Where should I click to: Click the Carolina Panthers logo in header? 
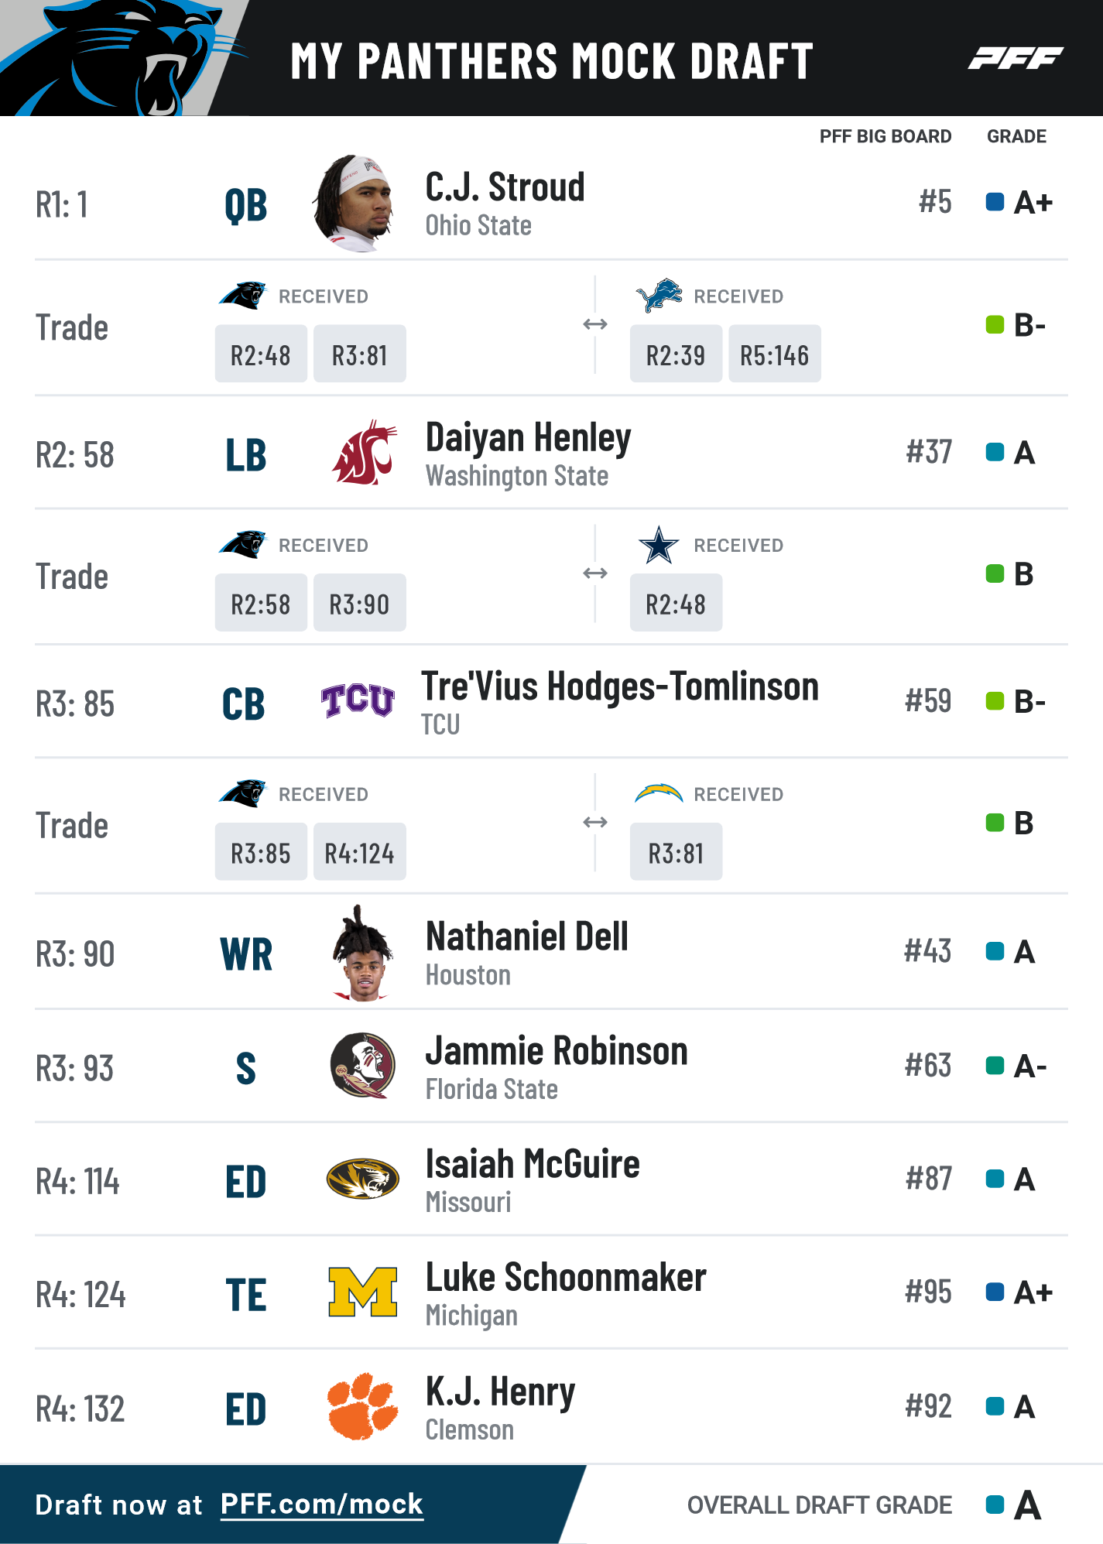[124, 58]
